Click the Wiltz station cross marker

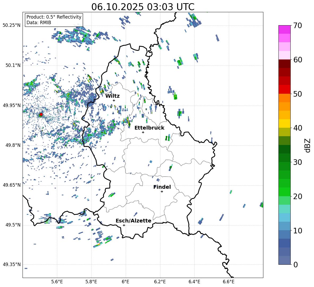pyautogui.click(x=114, y=100)
